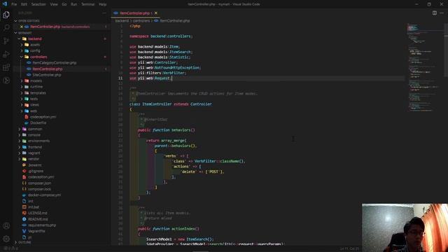Open the View menu

pyautogui.click(x=54, y=4)
